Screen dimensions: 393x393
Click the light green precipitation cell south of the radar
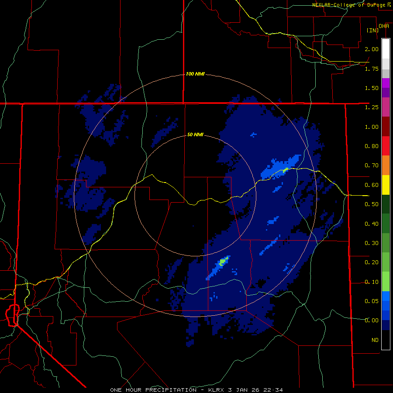click(x=223, y=262)
